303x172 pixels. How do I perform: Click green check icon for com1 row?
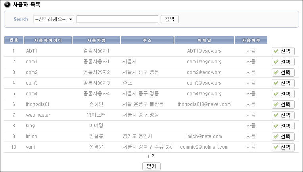pos(276,62)
